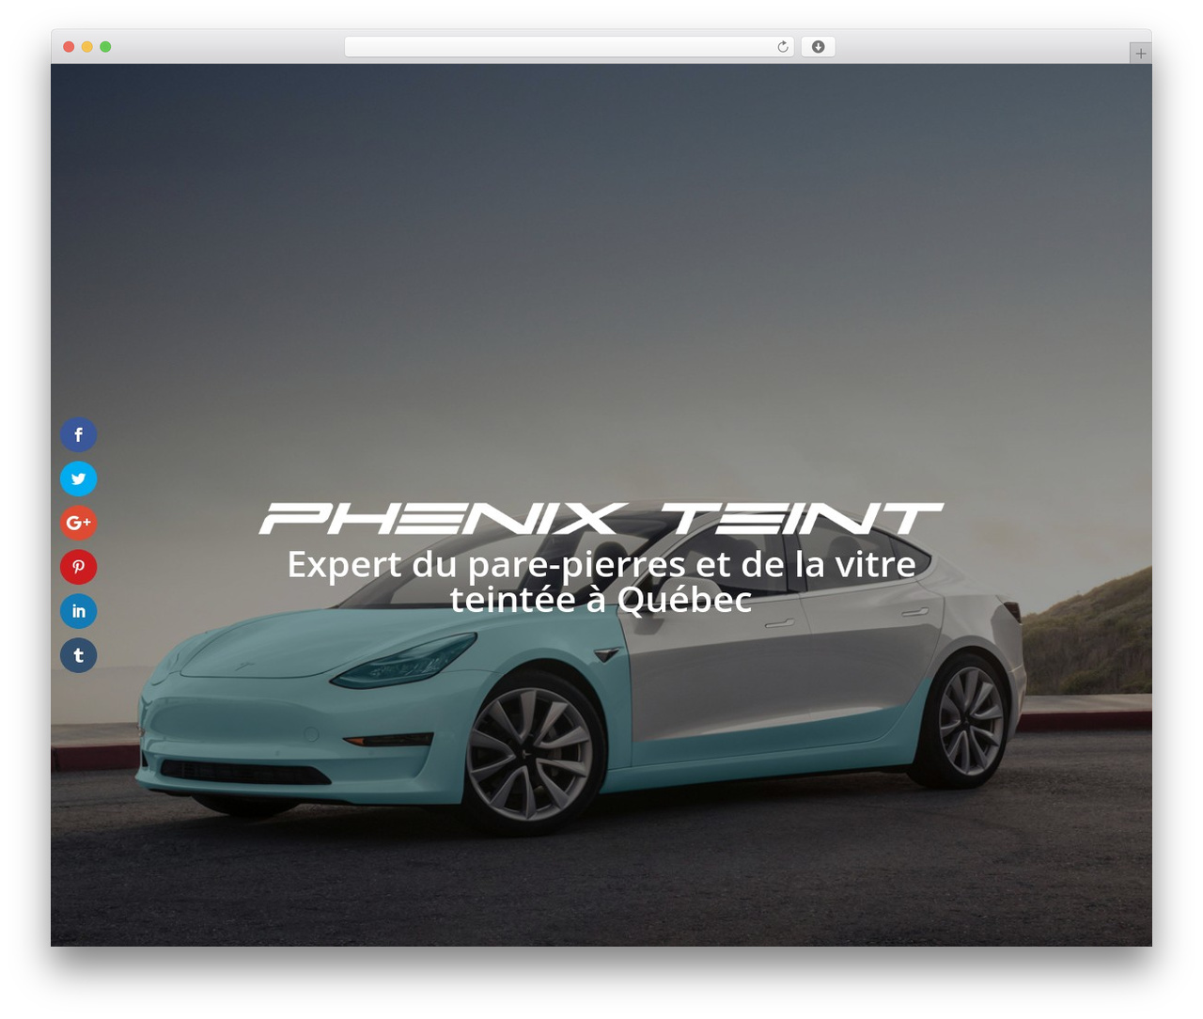Share page on Facebook
The height and width of the screenshot is (1019, 1203).
(x=79, y=434)
